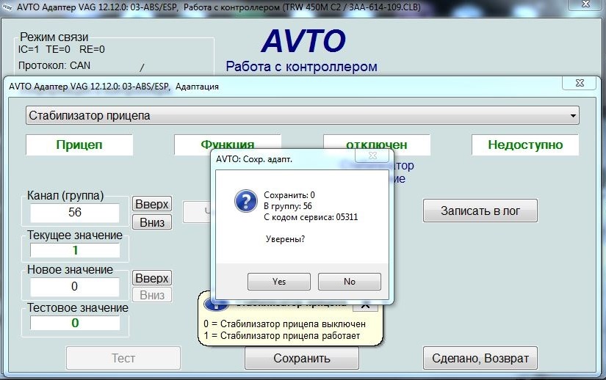Cancel saving with the No button

coord(350,282)
